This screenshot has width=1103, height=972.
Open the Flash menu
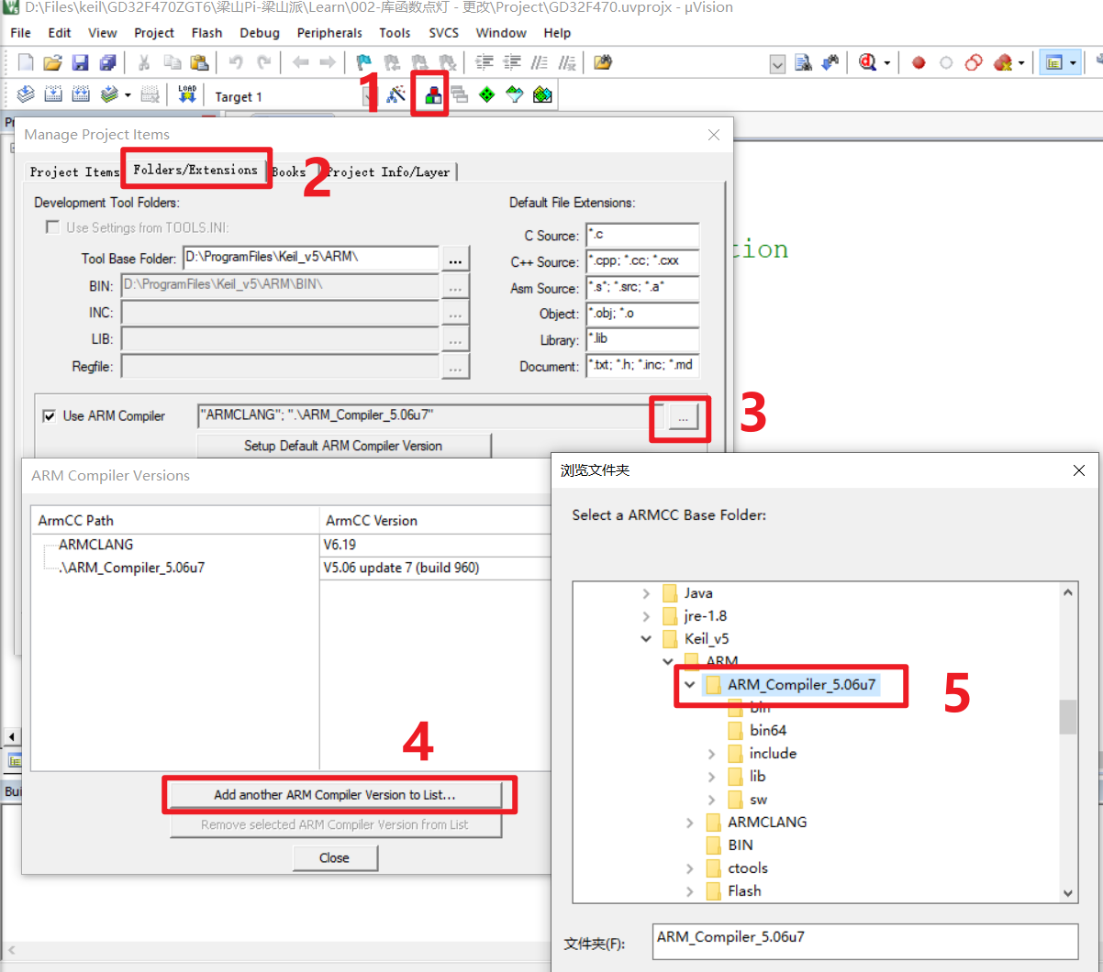click(206, 32)
